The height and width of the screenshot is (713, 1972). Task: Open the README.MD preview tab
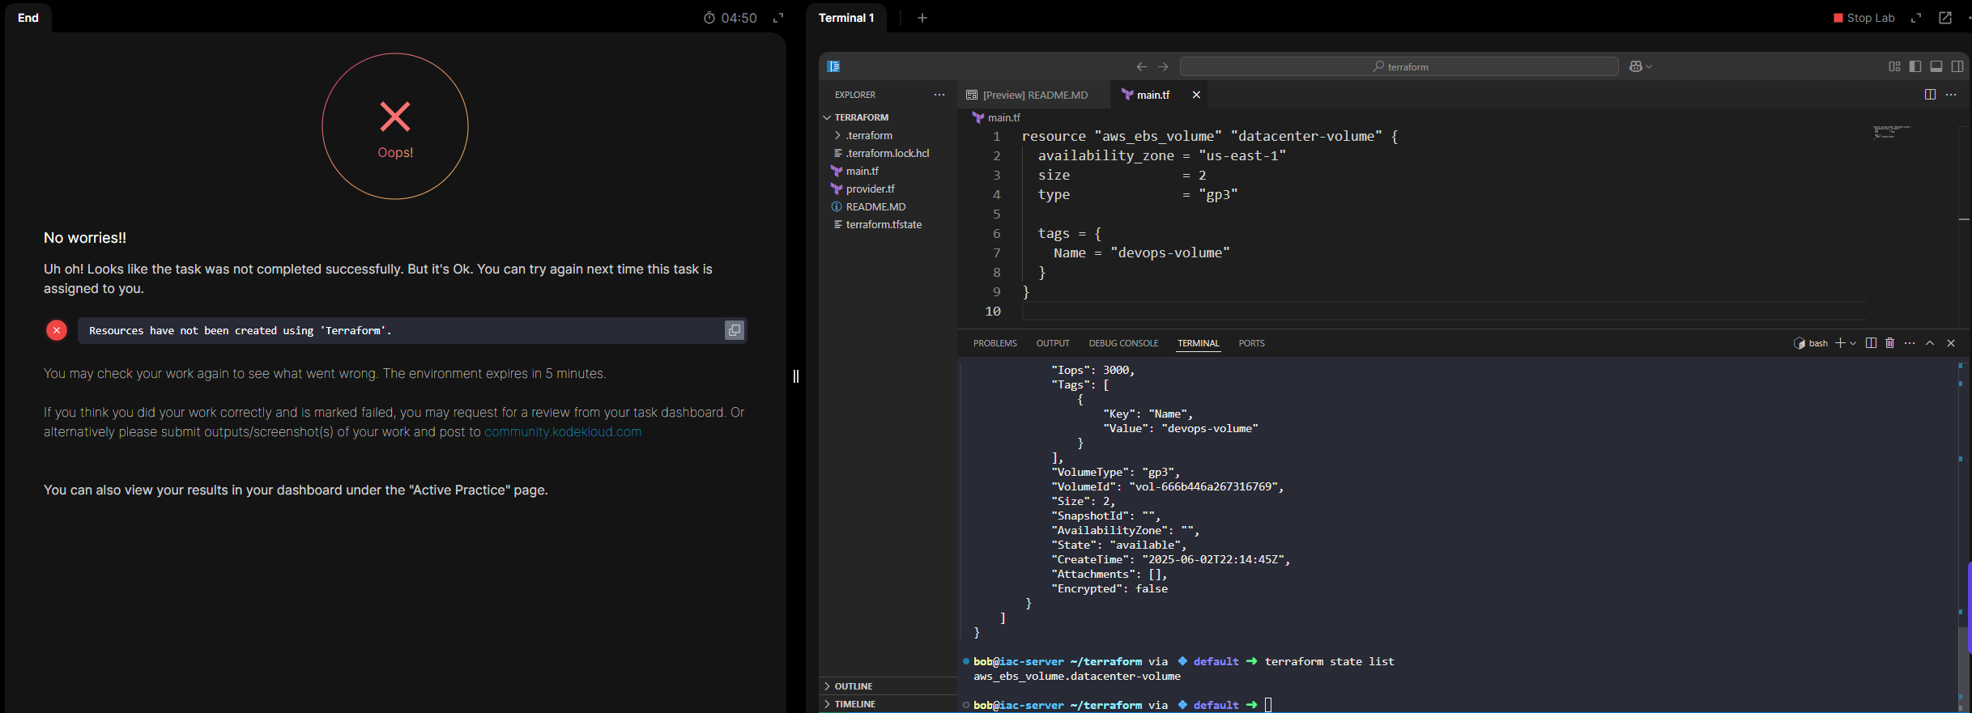[1033, 95]
